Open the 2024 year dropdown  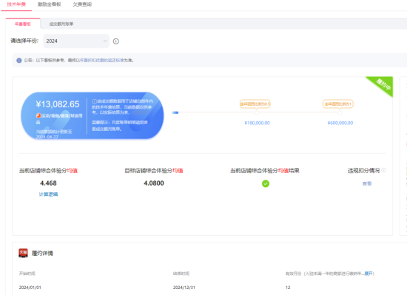(x=76, y=41)
